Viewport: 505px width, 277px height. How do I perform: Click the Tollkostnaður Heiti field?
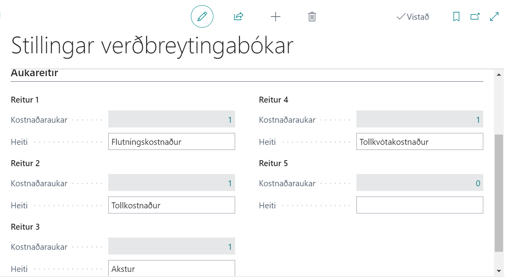171,205
